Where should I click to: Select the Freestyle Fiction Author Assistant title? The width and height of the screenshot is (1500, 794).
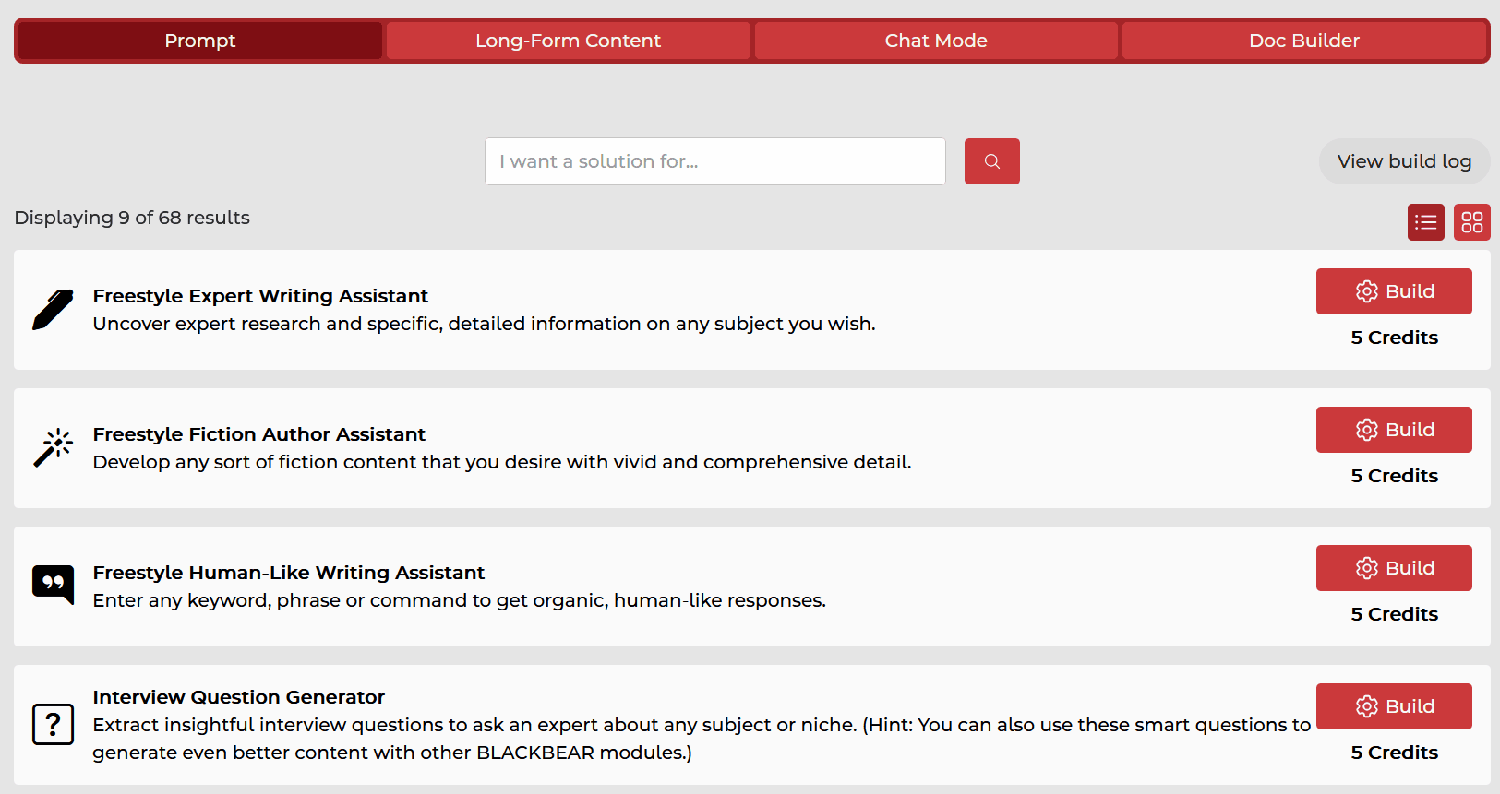[x=258, y=434]
